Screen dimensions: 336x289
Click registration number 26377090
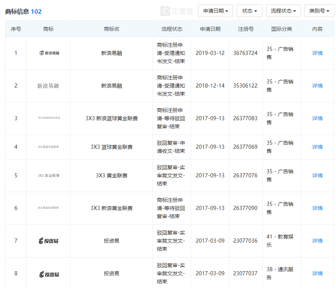245,208
